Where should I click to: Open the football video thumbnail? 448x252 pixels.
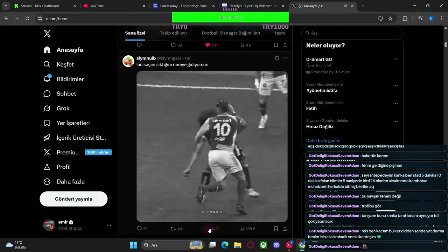[x=212, y=146]
